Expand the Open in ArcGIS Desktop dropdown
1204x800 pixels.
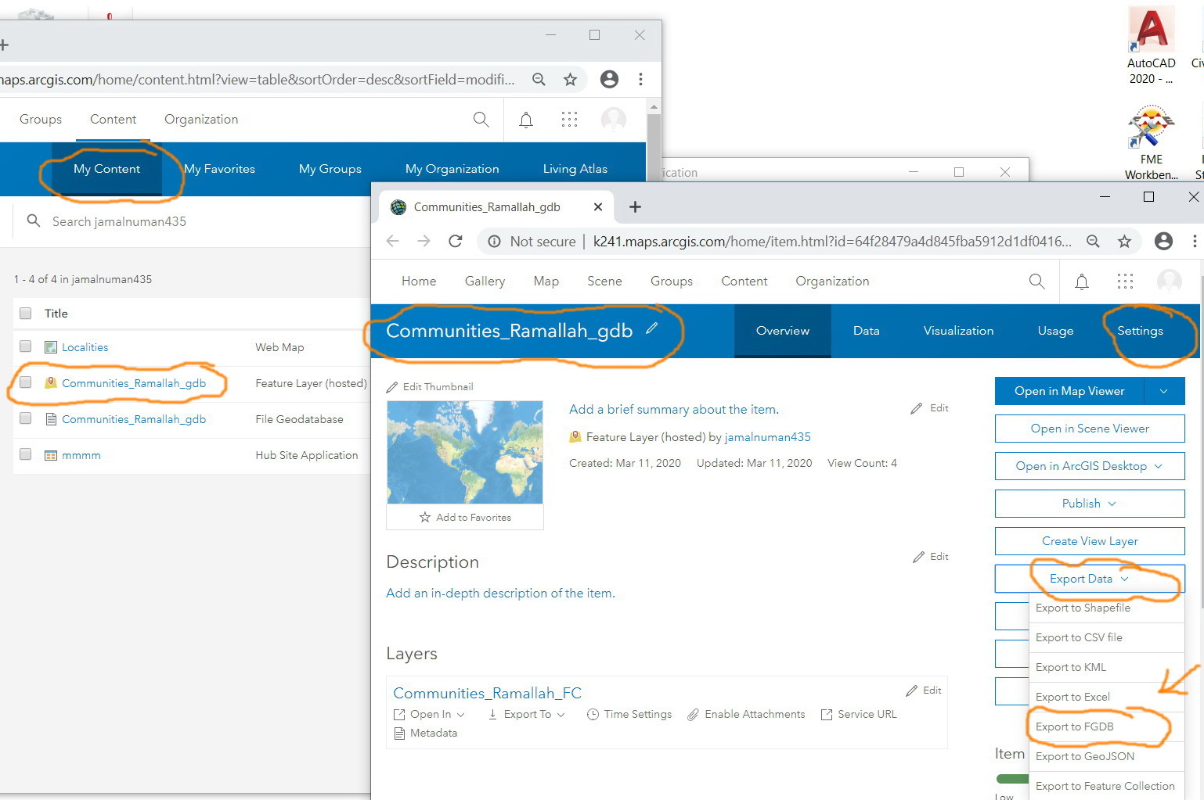pos(1090,466)
